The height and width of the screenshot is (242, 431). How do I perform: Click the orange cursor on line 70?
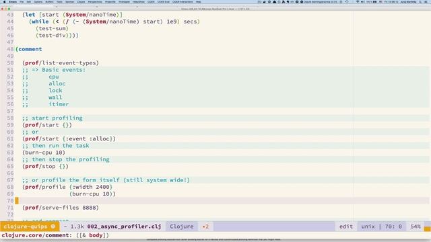(17, 200)
